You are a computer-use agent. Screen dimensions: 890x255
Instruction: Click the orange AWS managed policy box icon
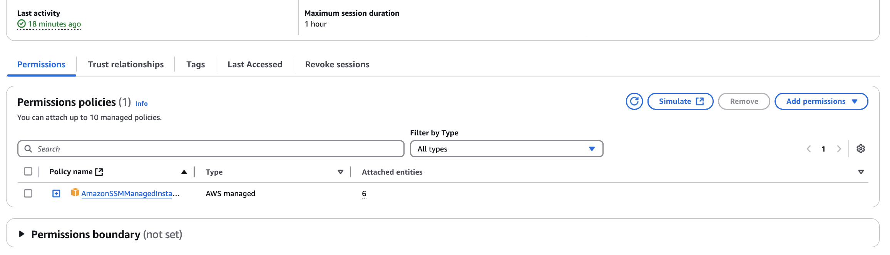pyautogui.click(x=75, y=192)
